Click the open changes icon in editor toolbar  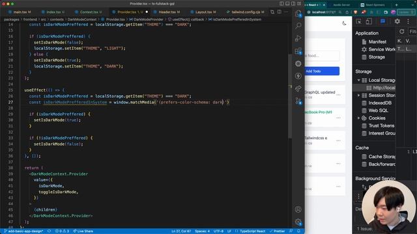272,12
